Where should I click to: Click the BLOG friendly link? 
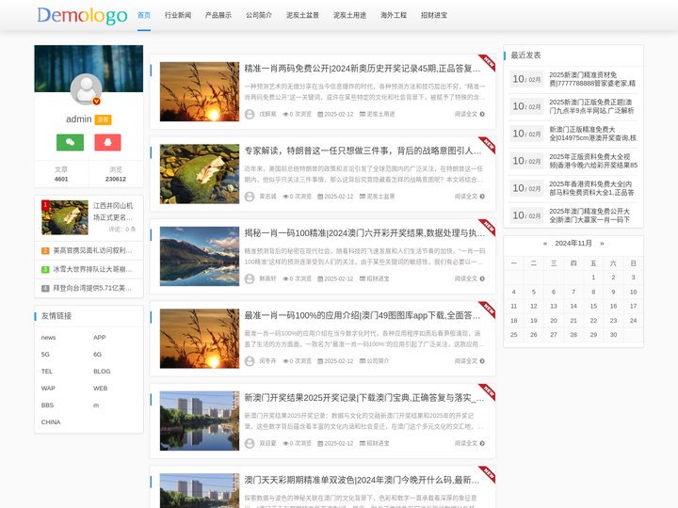point(102,371)
